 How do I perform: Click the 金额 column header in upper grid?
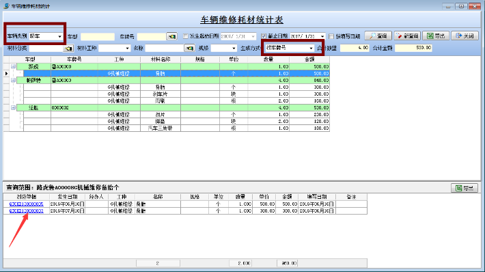tap(309, 59)
